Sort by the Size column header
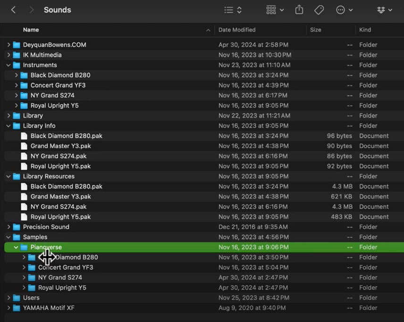The width and height of the screenshot is (404, 322). (x=316, y=30)
